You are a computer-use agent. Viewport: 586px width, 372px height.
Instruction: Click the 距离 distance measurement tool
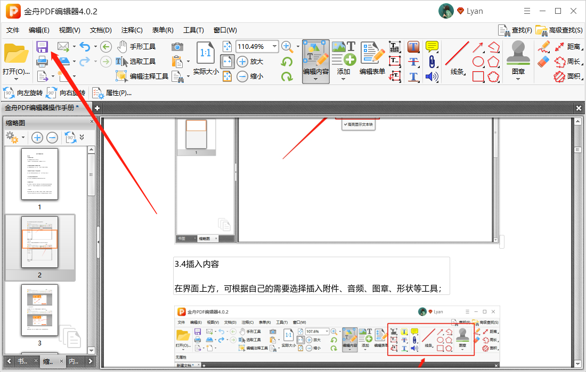tap(567, 47)
